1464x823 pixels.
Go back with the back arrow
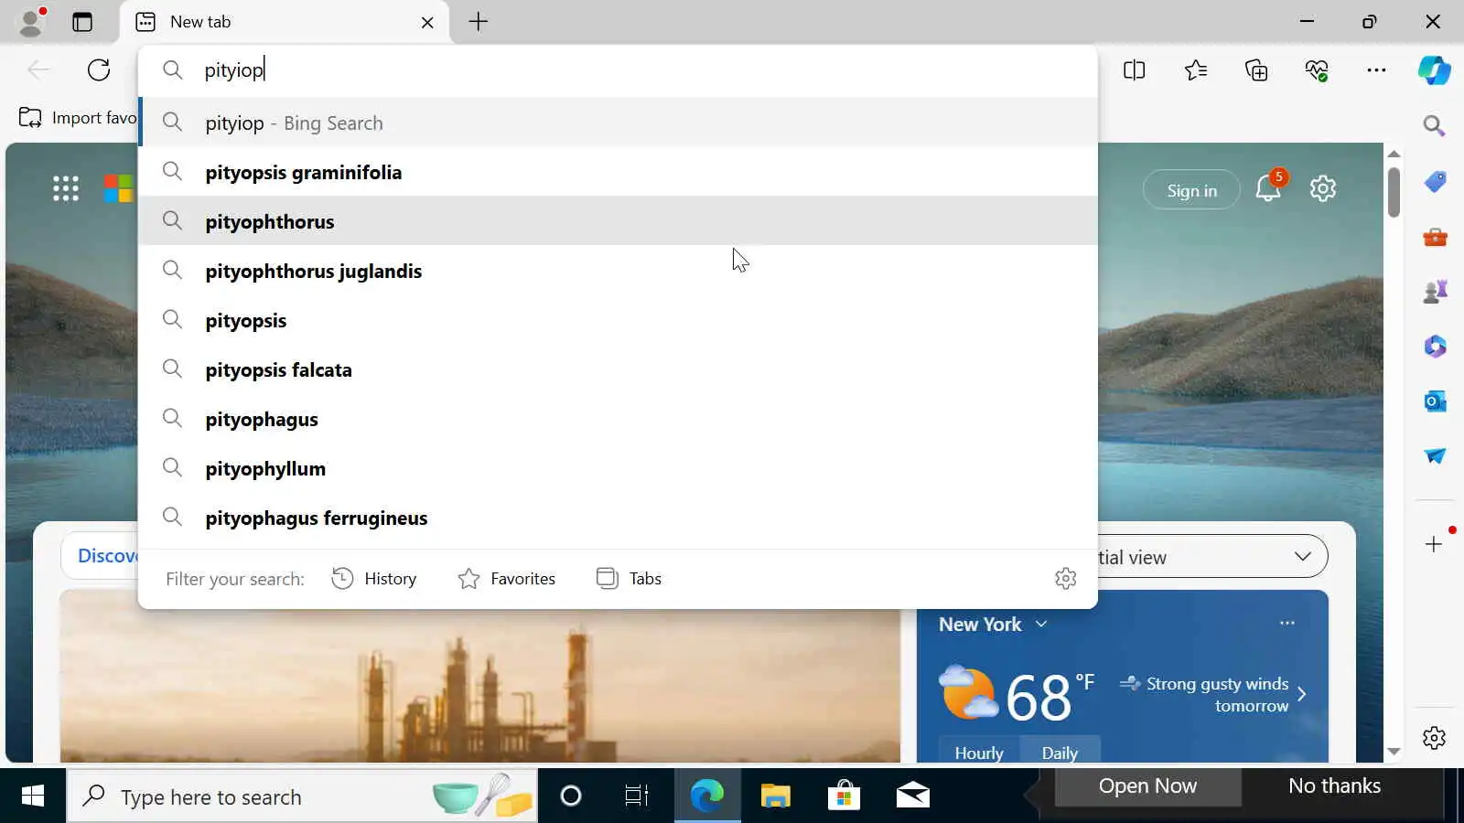(38, 69)
